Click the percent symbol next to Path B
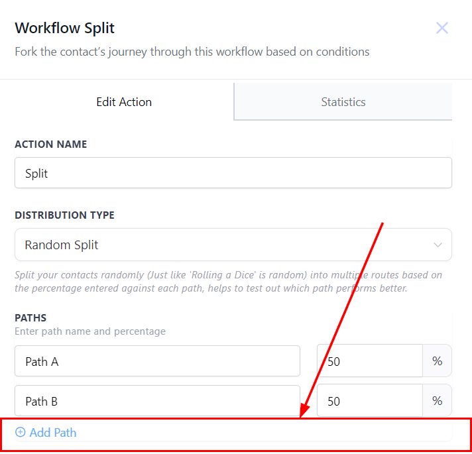Viewport: 472px width, 454px height. point(437,401)
